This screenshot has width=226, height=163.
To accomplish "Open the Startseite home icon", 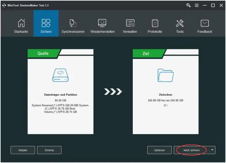I will tap(21, 23).
